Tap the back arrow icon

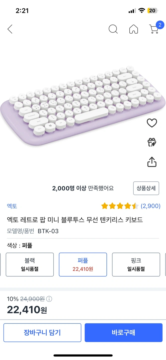(x=10, y=29)
